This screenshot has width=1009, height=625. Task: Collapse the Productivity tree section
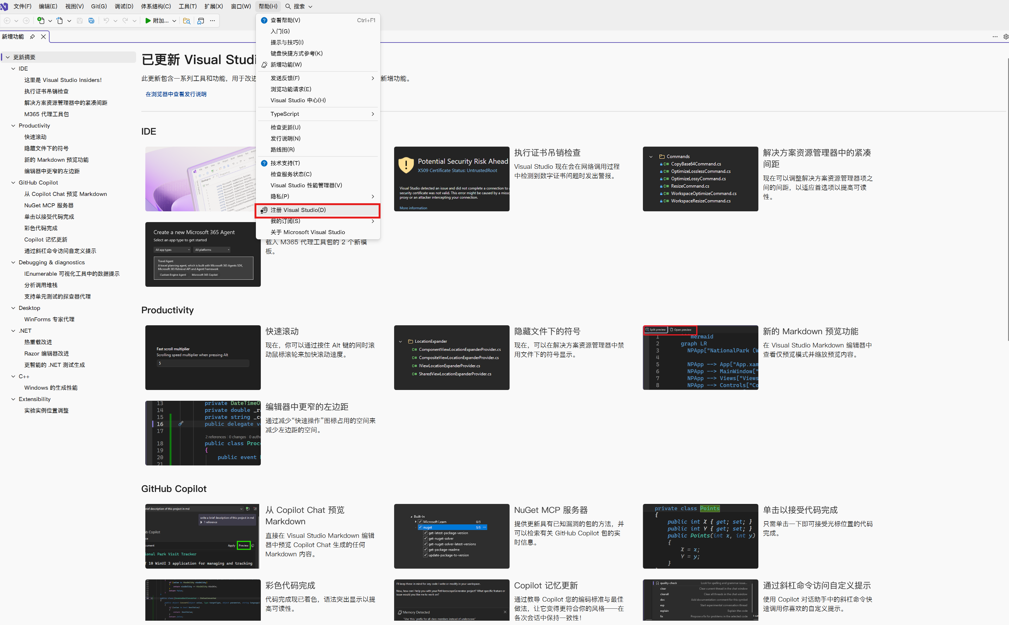(13, 126)
